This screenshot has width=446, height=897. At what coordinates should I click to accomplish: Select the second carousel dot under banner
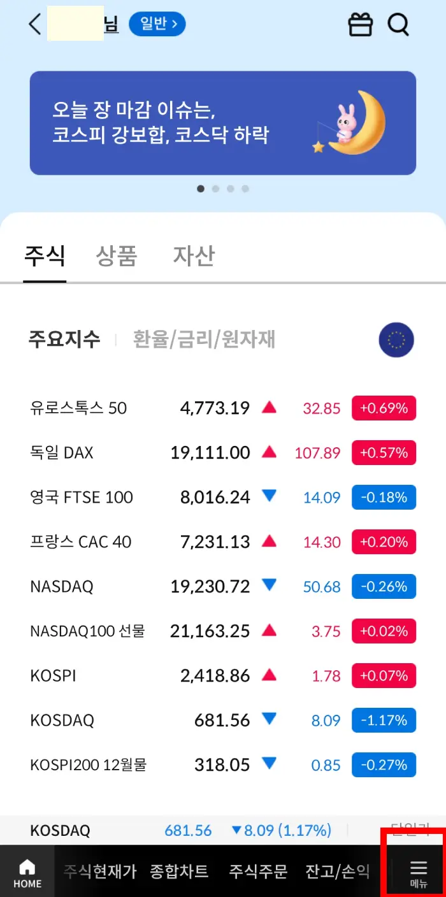pos(215,189)
